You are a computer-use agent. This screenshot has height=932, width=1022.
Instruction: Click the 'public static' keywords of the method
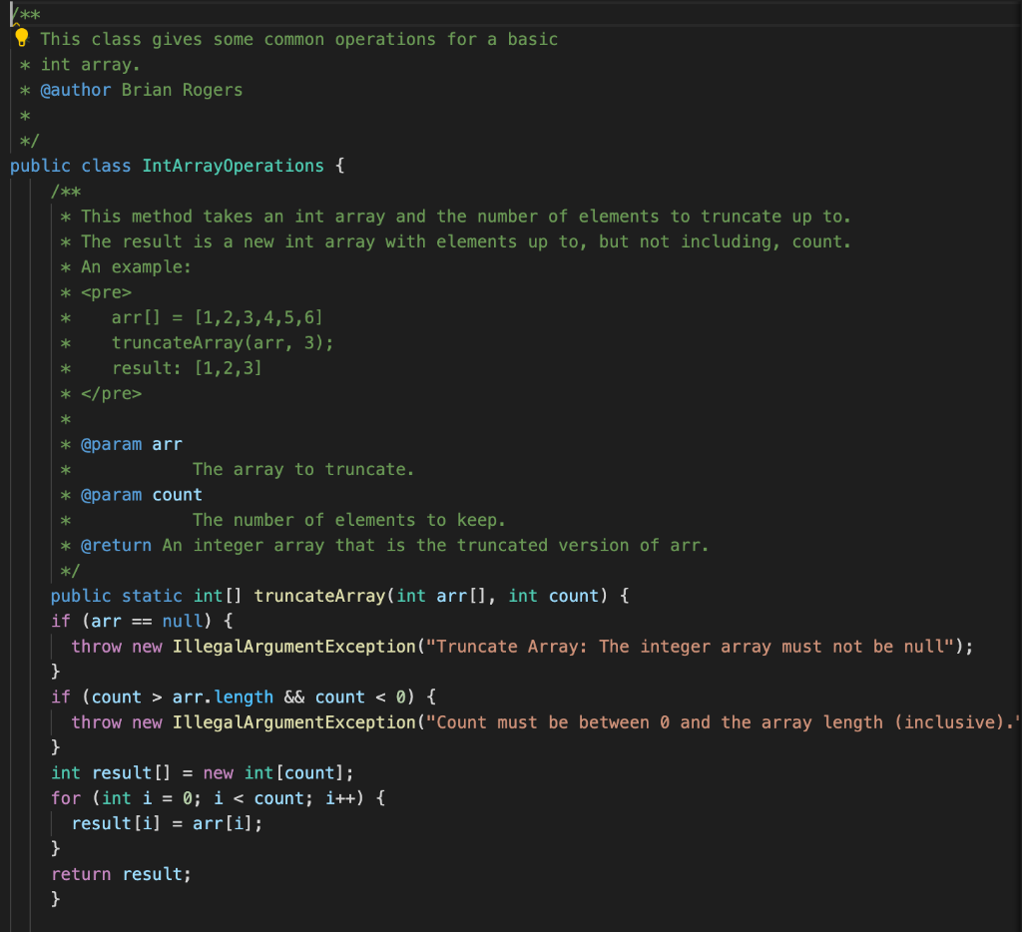point(117,596)
